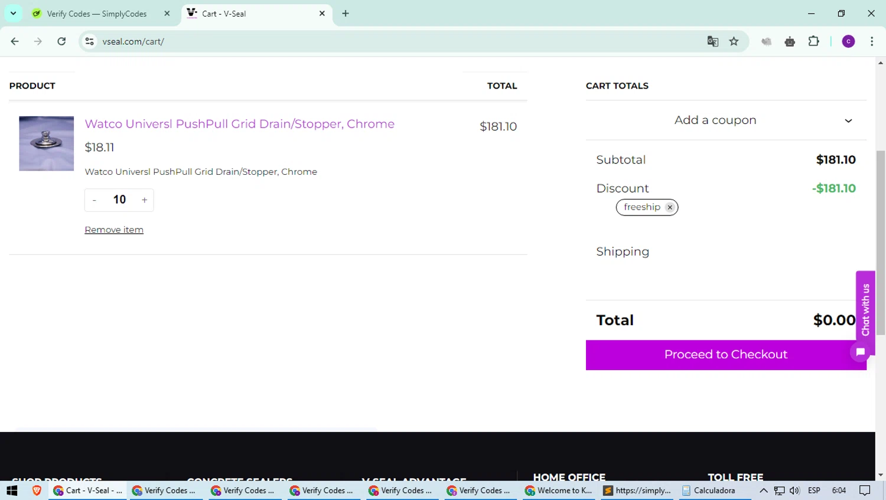Image resolution: width=886 pixels, height=500 pixels.
Task: Open Chrome profile avatar C
Action: tap(848, 41)
